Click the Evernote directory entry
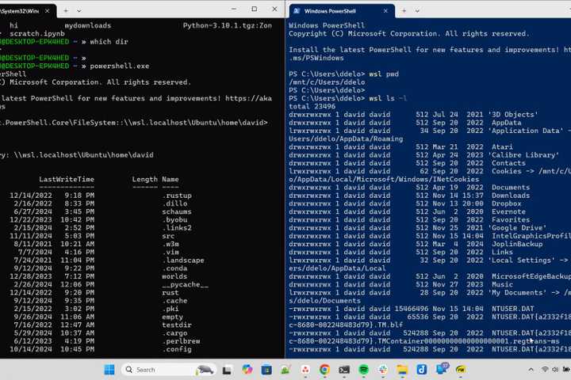Screen dimensions: 571x380 pos(508,211)
